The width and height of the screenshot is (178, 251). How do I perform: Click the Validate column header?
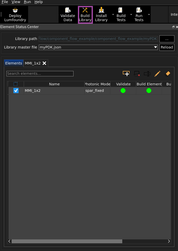(x=123, y=84)
